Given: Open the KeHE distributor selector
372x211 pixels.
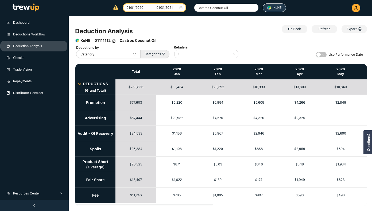Looking at the screenshot, I should point(274,8).
